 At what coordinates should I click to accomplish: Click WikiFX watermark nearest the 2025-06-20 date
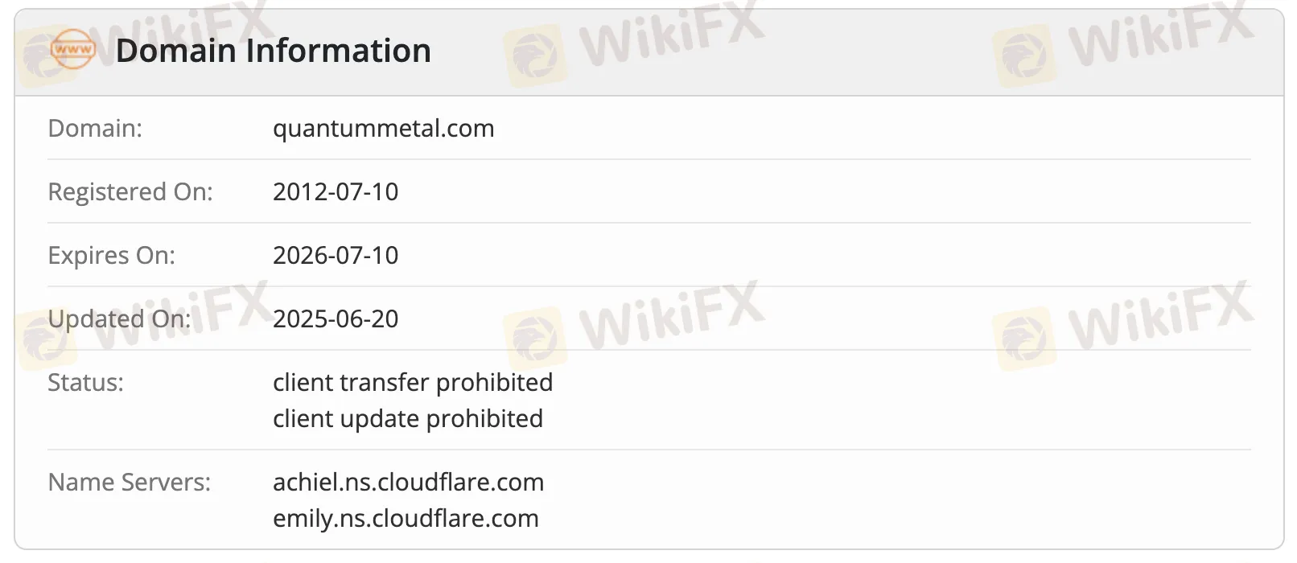coord(636,322)
